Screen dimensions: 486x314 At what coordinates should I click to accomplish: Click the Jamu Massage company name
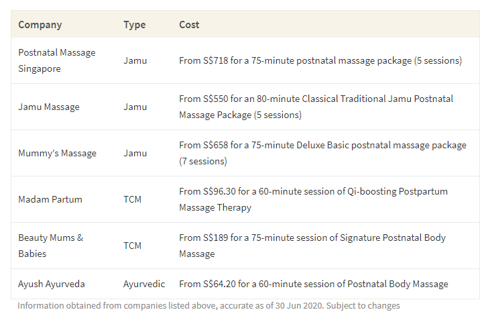(x=49, y=107)
